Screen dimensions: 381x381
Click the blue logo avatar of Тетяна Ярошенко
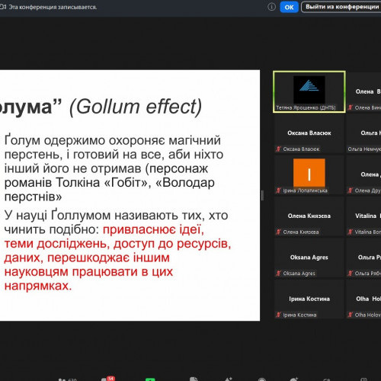click(309, 89)
